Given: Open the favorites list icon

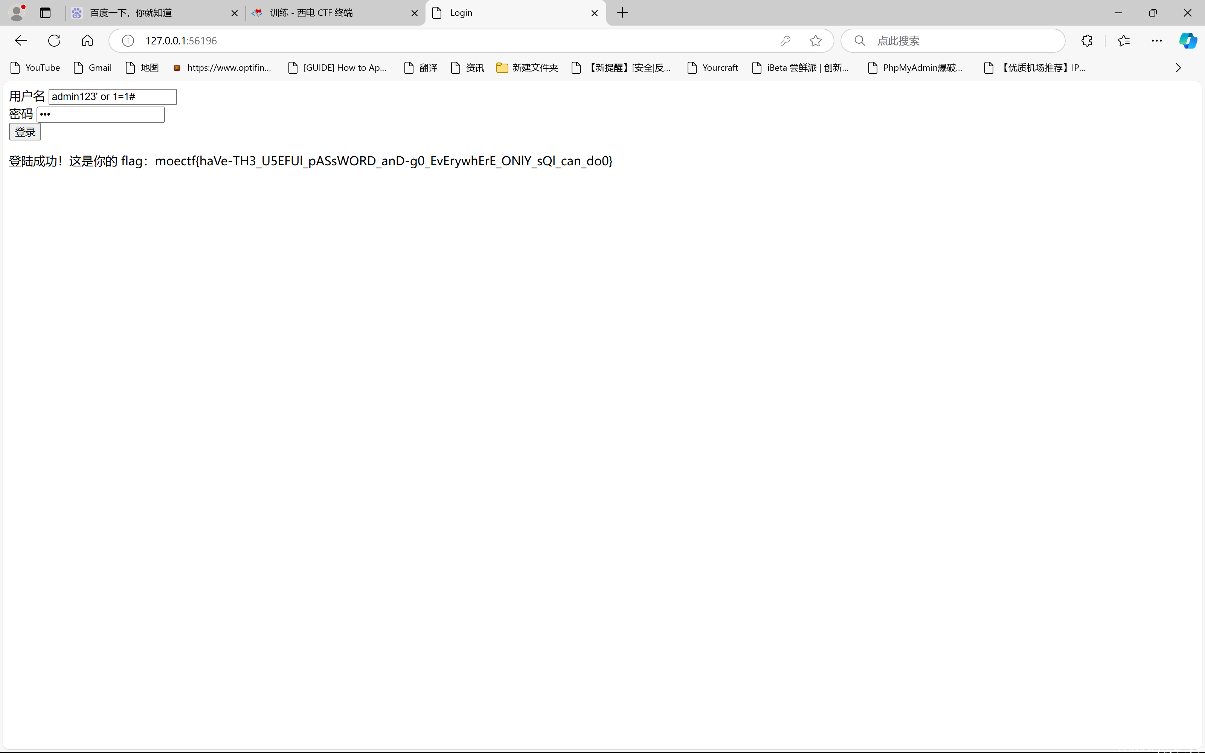Looking at the screenshot, I should click(1123, 41).
